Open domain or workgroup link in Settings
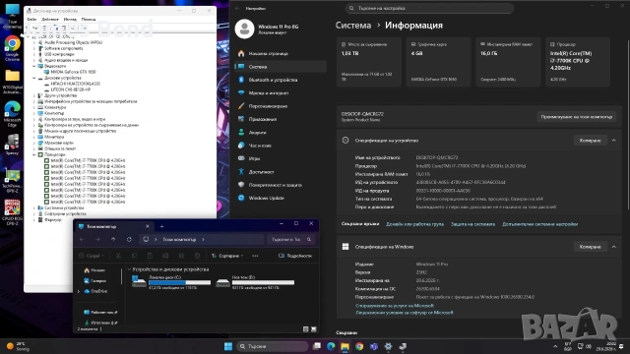Viewport: 630px width, 354px height. coord(414,224)
